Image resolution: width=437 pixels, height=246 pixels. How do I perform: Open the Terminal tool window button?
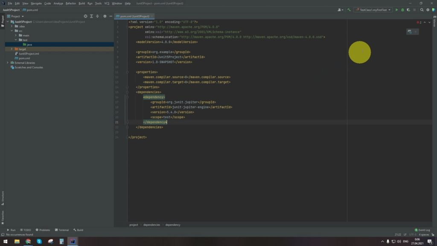[62, 230]
